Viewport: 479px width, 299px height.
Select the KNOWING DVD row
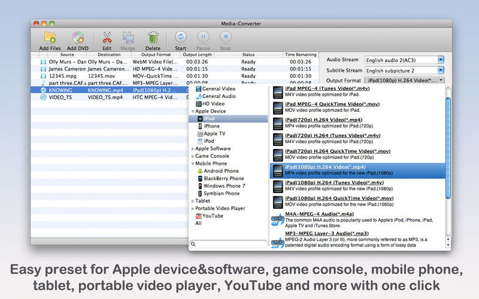click(x=110, y=90)
